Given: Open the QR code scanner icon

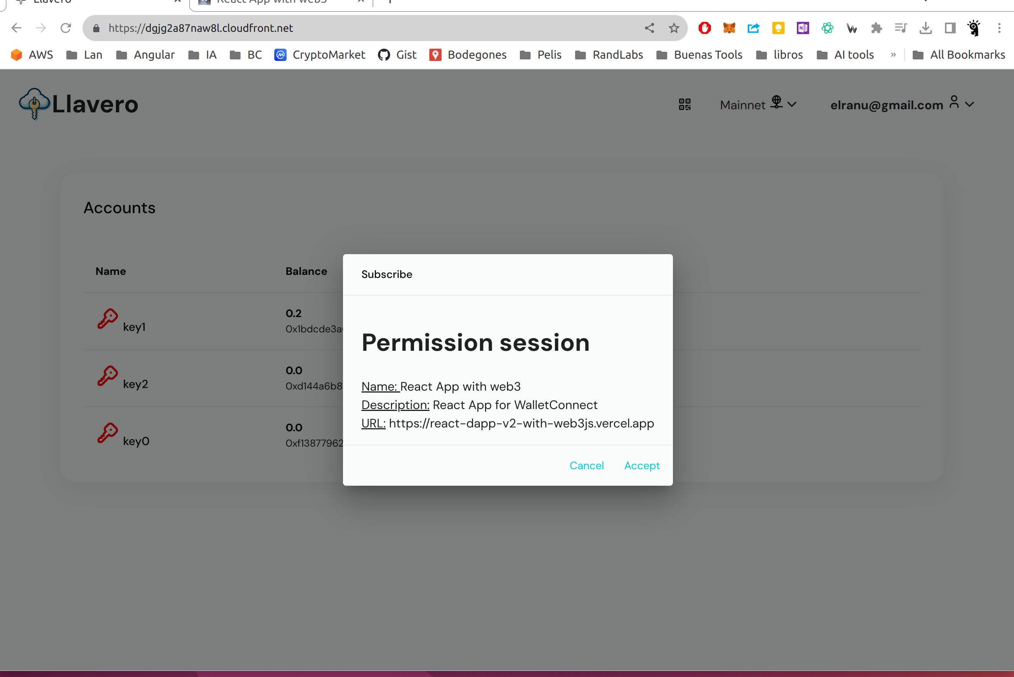Looking at the screenshot, I should coord(685,105).
